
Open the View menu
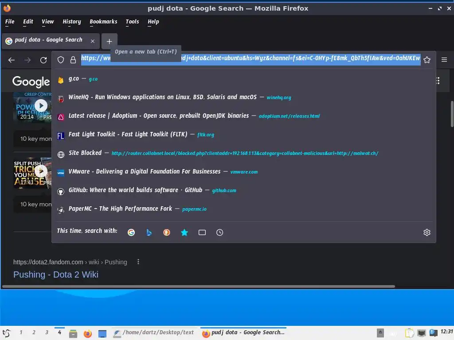pyautogui.click(x=48, y=22)
